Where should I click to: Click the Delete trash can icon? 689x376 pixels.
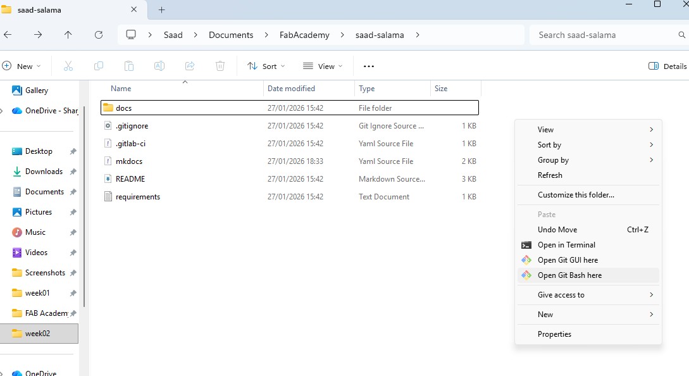(x=220, y=66)
